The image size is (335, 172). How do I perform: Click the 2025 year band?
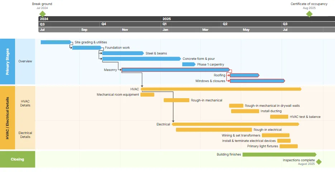tap(248, 19)
